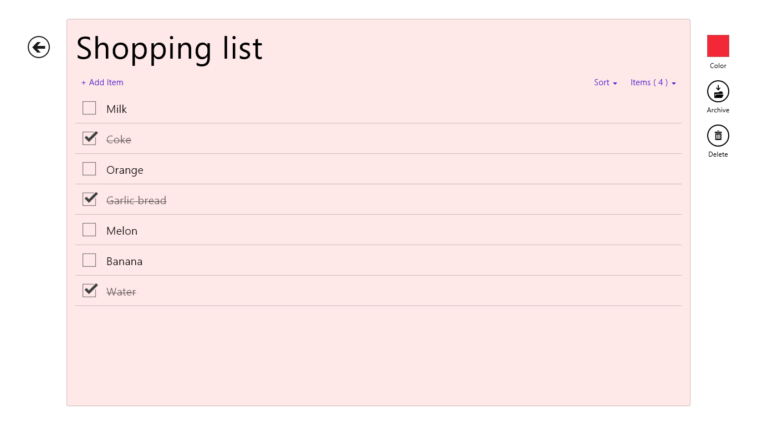The height and width of the screenshot is (425, 757).
Task: Open the Sort dropdown
Action: (x=602, y=82)
